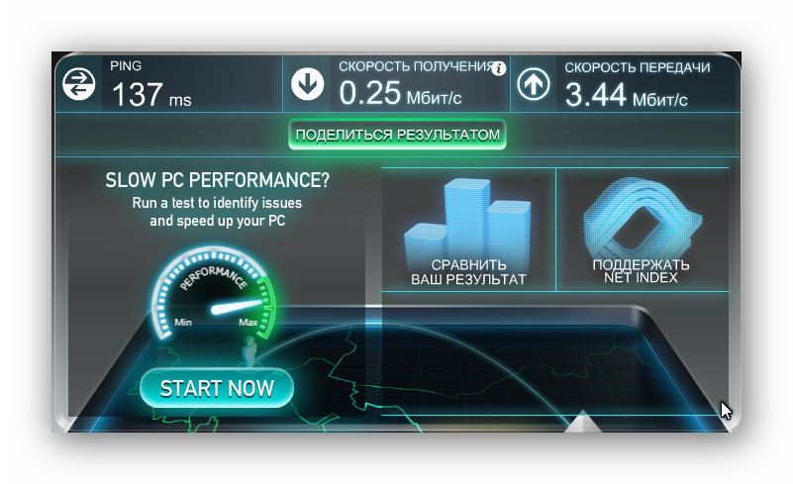Image resolution: width=793 pixels, height=484 pixels.
Task: Click the upload speed arrow icon
Action: tap(534, 84)
